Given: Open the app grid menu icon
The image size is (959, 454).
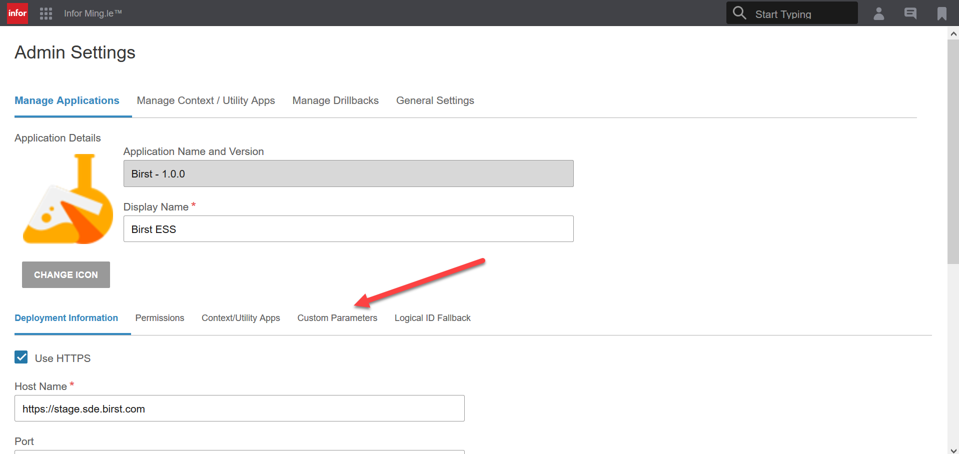Looking at the screenshot, I should point(46,13).
